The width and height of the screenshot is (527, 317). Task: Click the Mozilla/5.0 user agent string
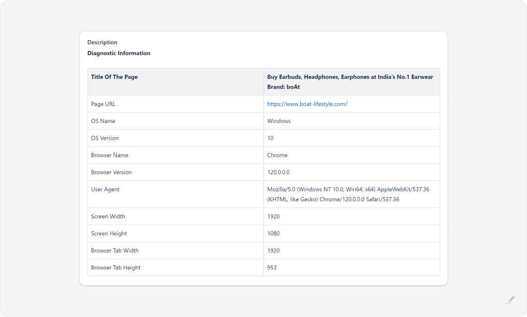pyautogui.click(x=348, y=194)
